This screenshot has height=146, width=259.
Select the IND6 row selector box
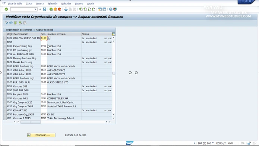pos(5,94)
